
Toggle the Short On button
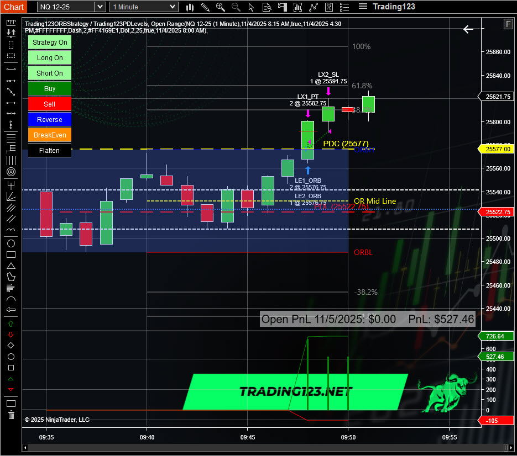pos(49,73)
